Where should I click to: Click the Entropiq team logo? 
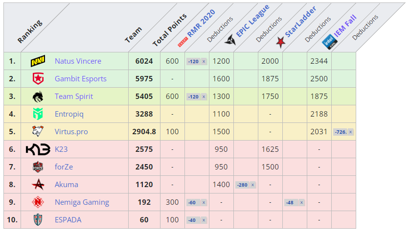(38, 114)
